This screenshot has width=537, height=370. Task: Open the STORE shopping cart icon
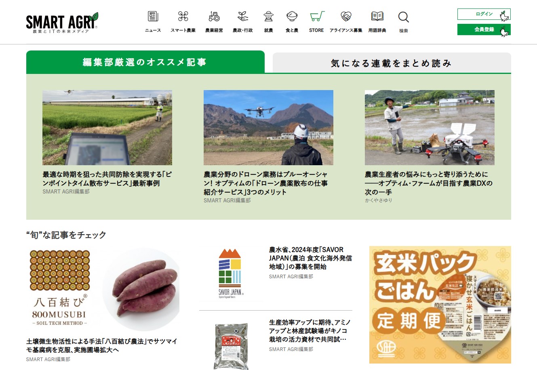[x=316, y=17]
